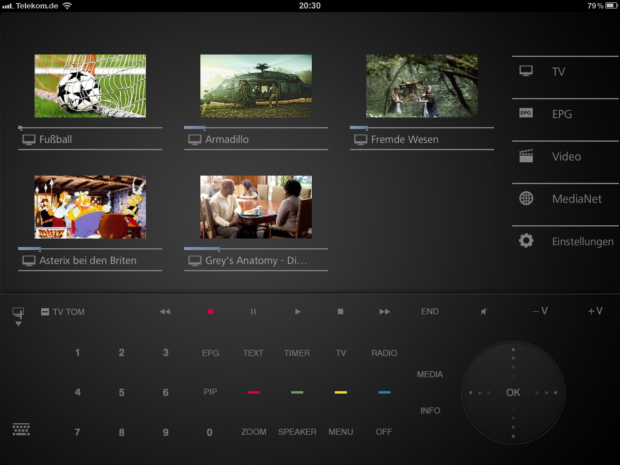
Task: Pause the current playback
Action: 254,311
